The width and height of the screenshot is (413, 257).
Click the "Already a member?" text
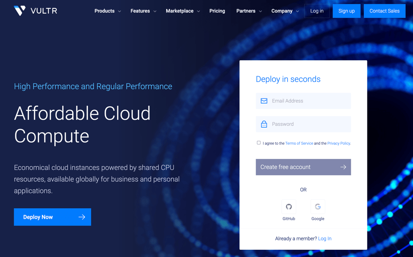click(x=296, y=238)
